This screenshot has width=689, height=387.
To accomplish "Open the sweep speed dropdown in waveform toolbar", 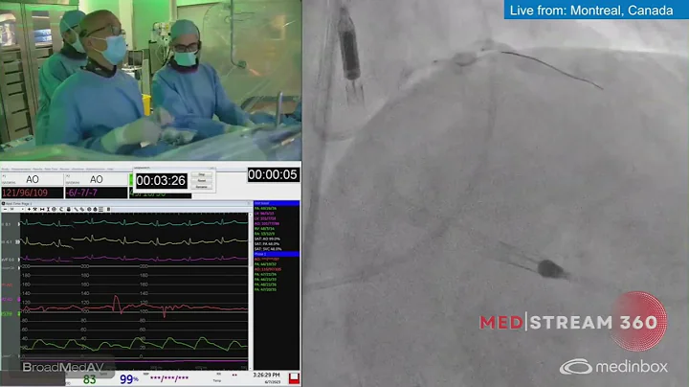I will 17,210.
